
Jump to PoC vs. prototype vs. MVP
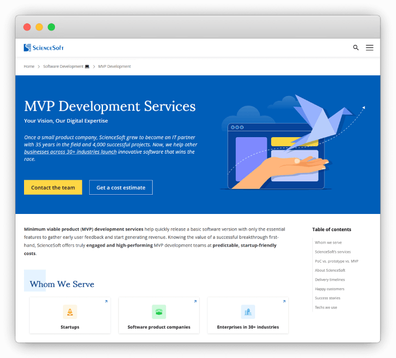point(336,261)
